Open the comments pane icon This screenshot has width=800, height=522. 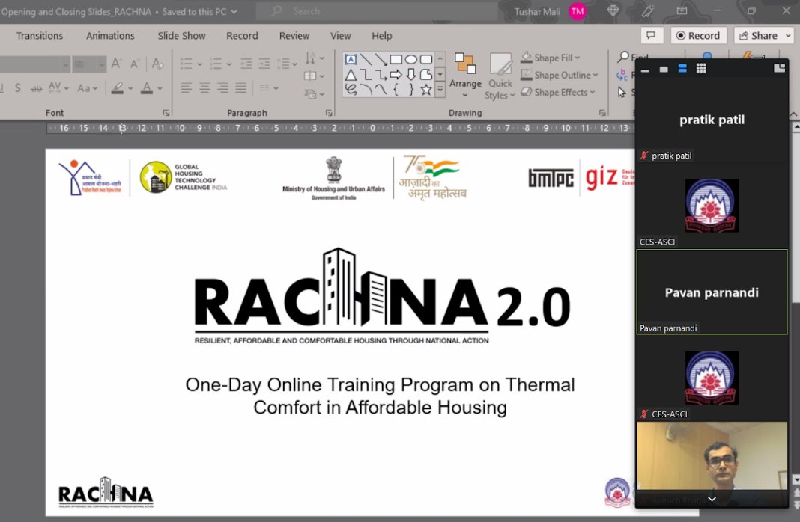click(x=651, y=35)
